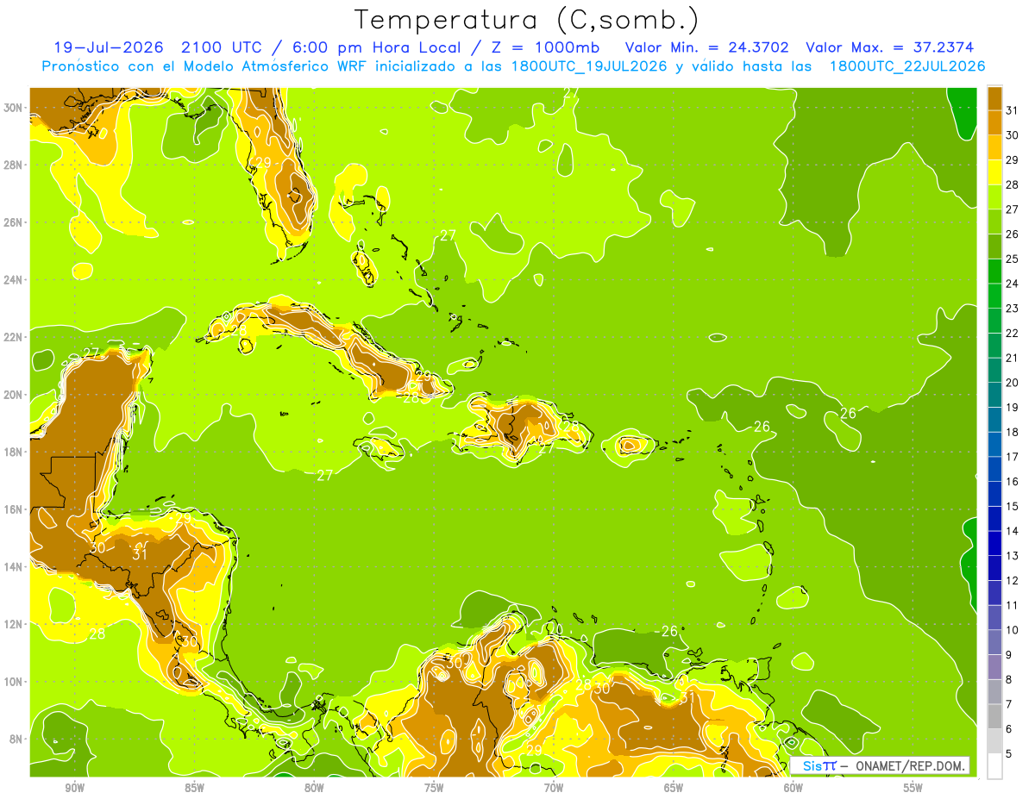The image size is (1035, 799).
Task: Select color scale value '20'
Action: [1012, 383]
